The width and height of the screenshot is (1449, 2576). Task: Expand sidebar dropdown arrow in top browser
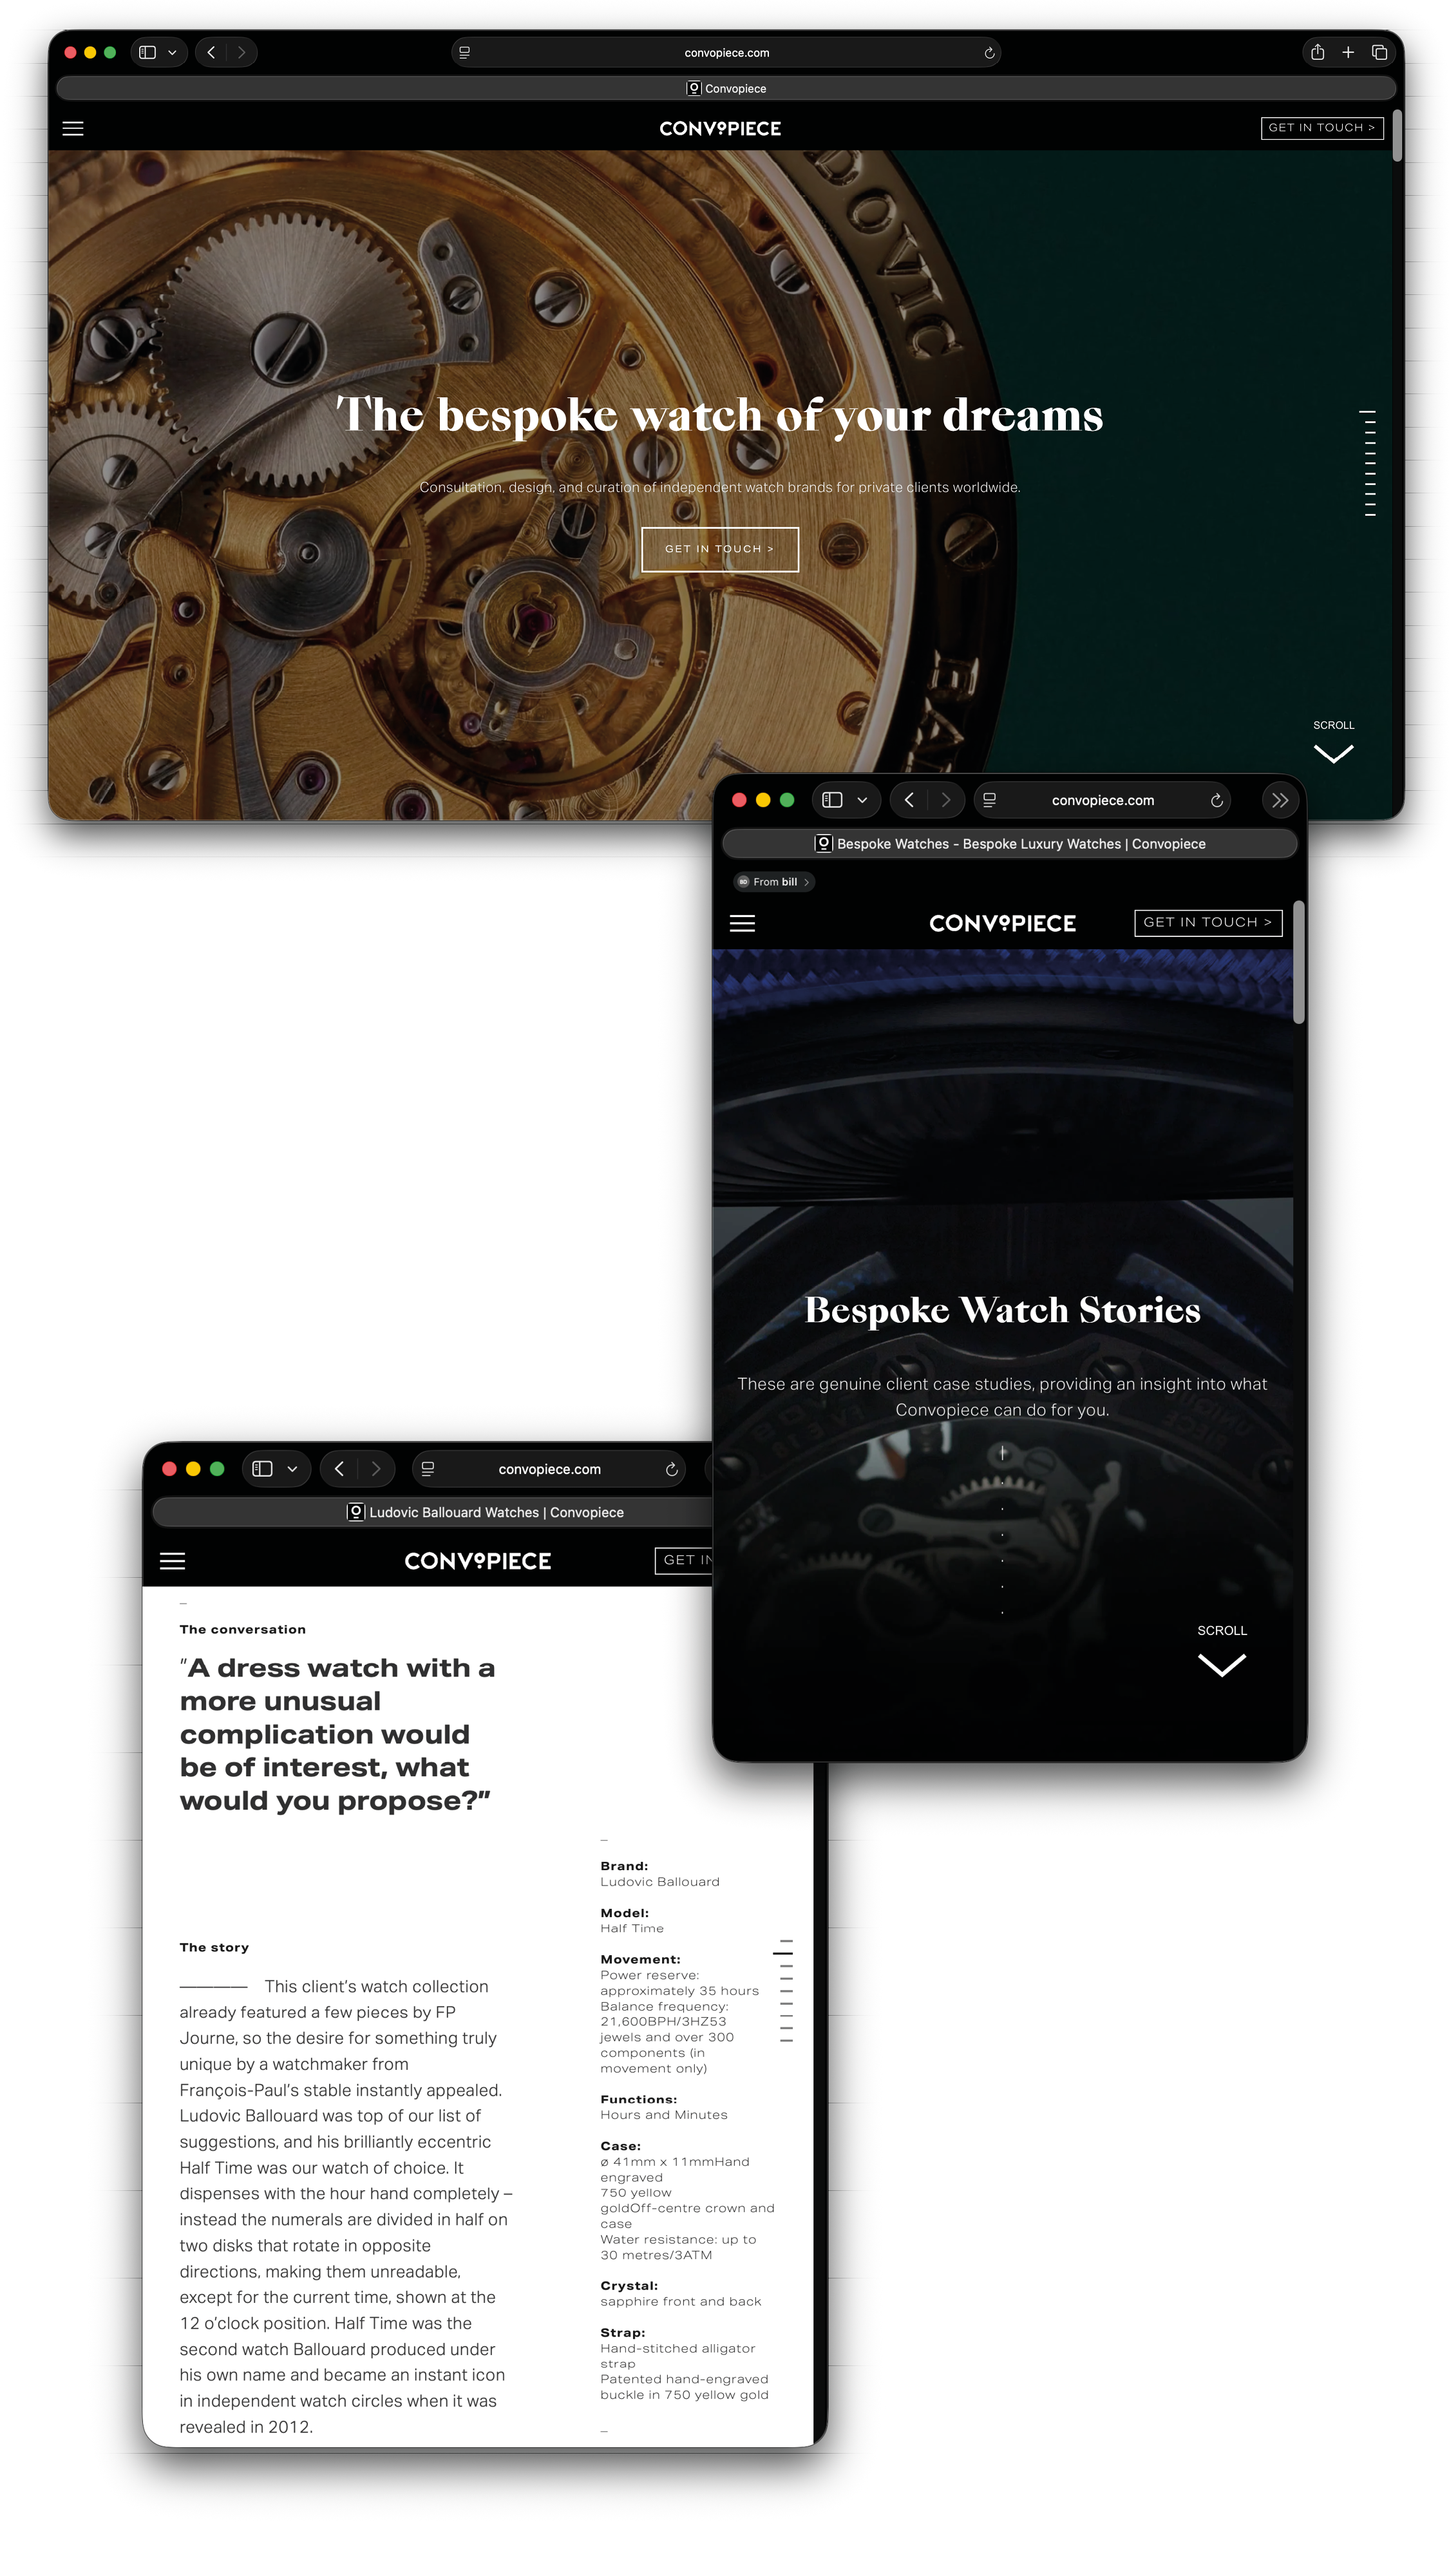click(x=172, y=52)
